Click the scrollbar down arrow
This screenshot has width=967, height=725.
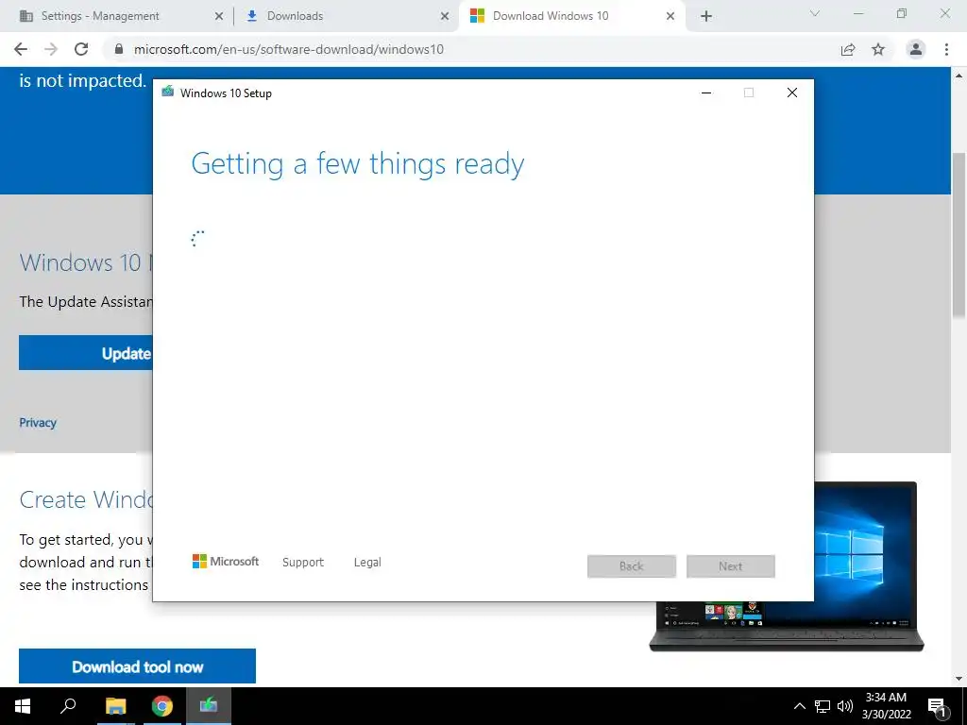(959, 679)
